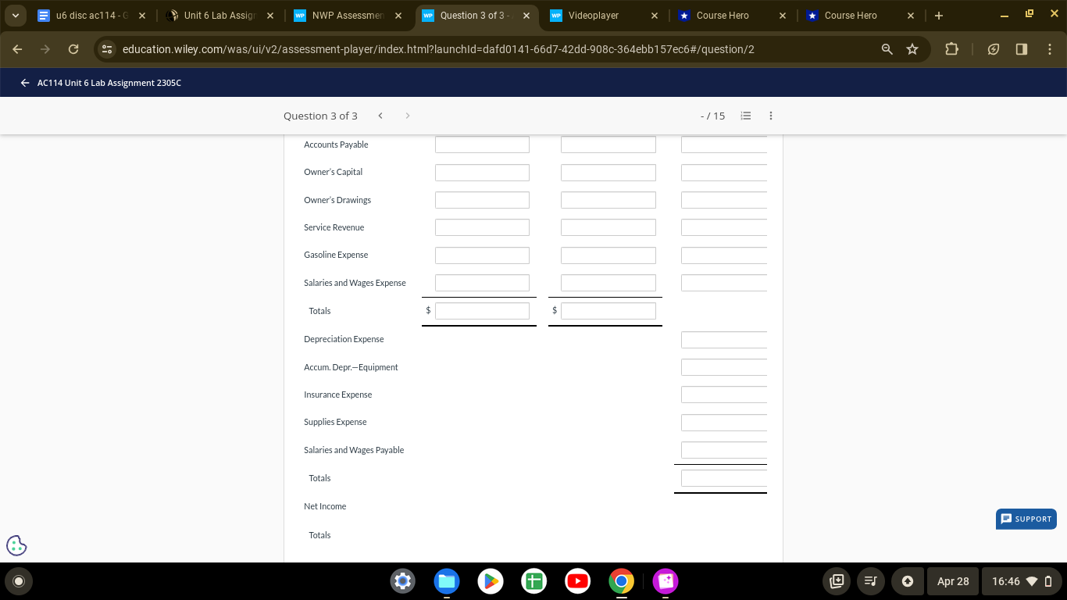Click the second column Totals dollar field
The width and height of the screenshot is (1067, 600).
608,311
